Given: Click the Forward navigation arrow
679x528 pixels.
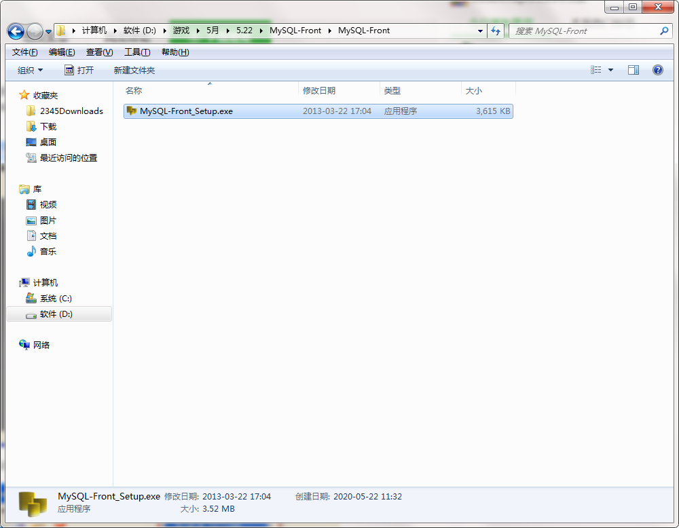Looking at the screenshot, I should 35,31.
